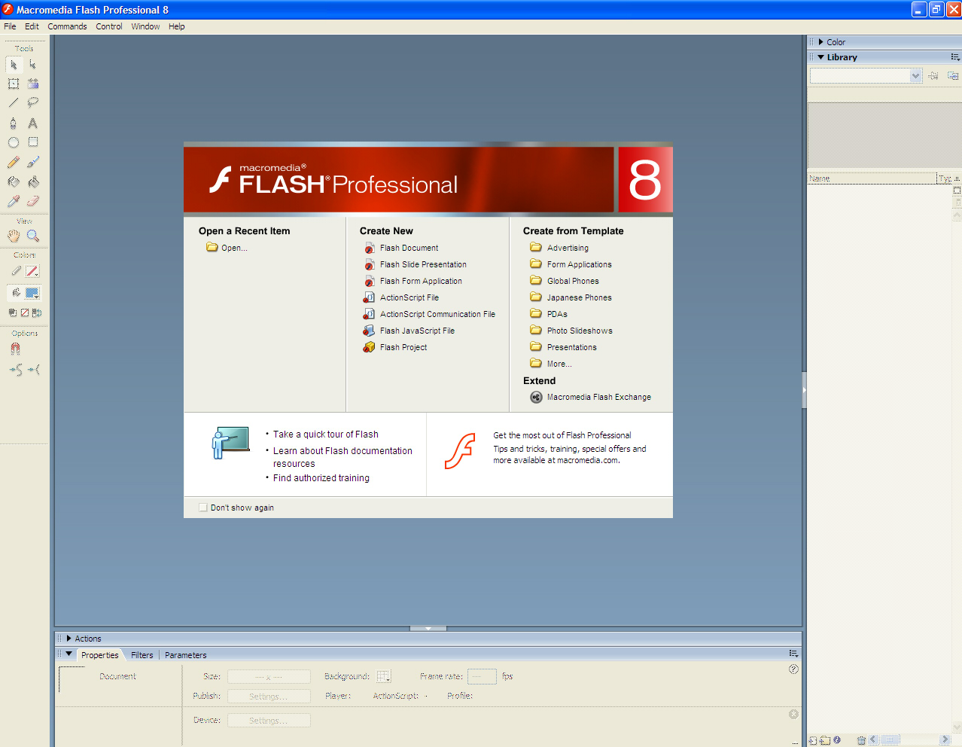Select the Text tool
The height and width of the screenshot is (747, 962).
(32, 123)
